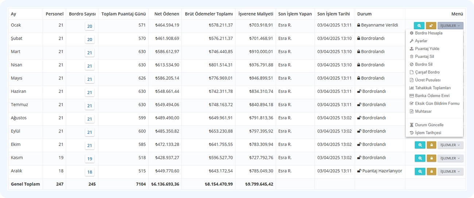Click the lock icon button in Kasım row
This screenshot has height=198, width=474.
431,158
